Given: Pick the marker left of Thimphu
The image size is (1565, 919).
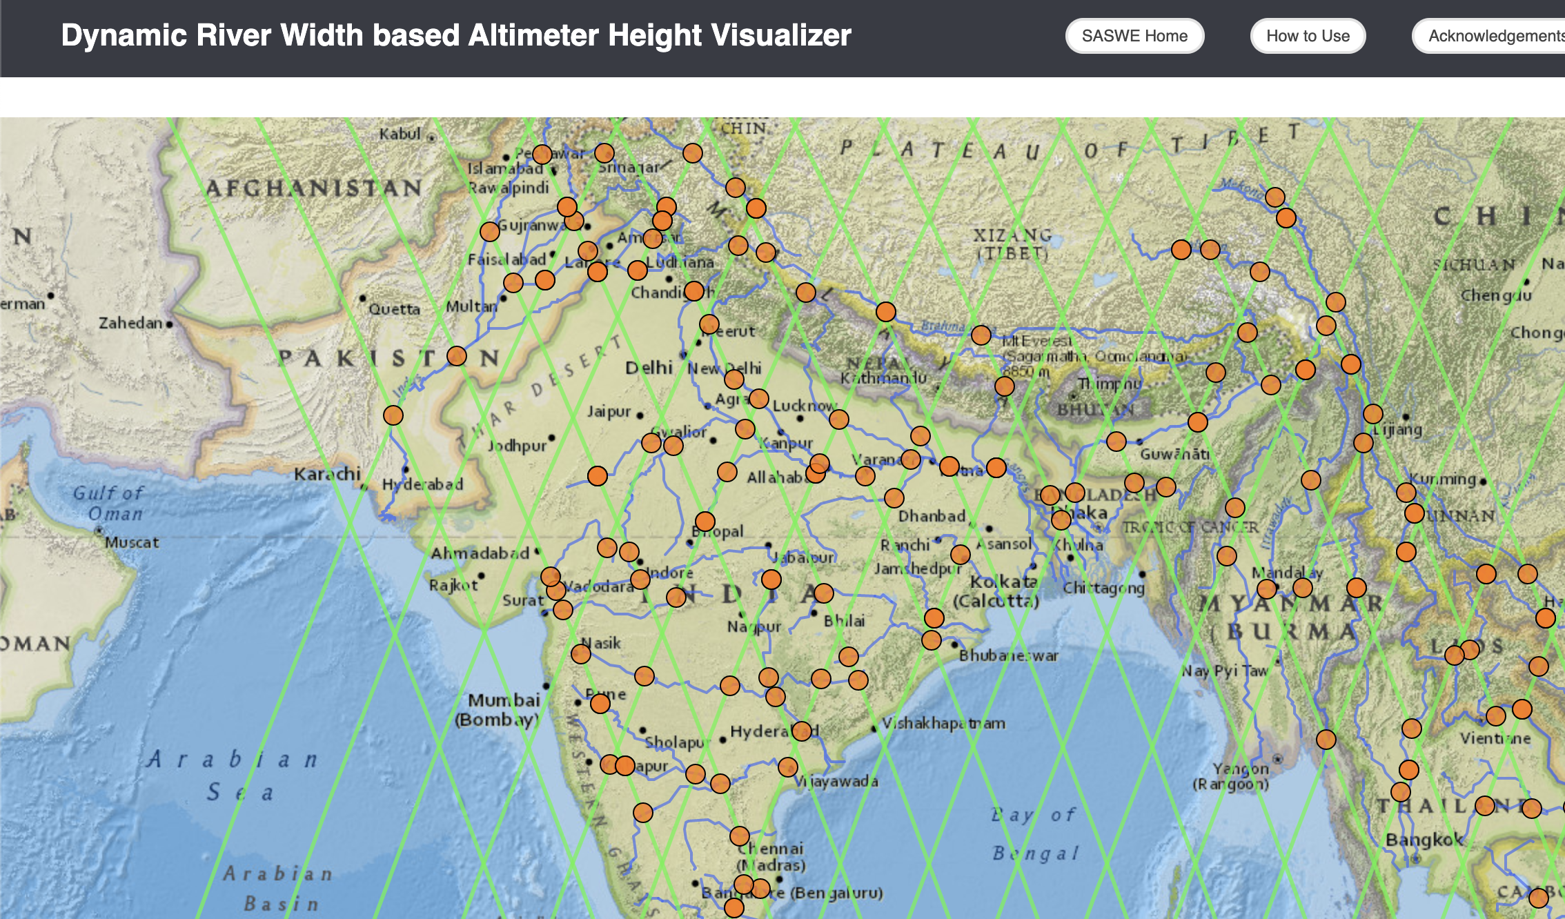Looking at the screenshot, I should (x=1005, y=386).
